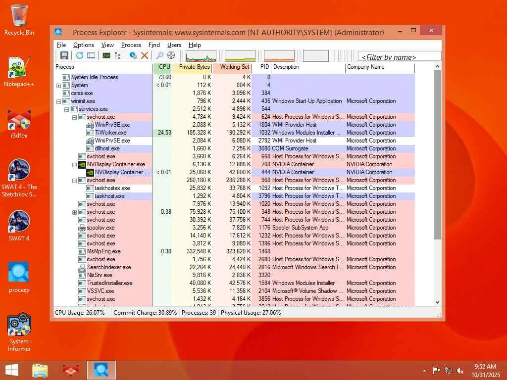
Task: Sort by the Working Set column header
Action: [232, 67]
